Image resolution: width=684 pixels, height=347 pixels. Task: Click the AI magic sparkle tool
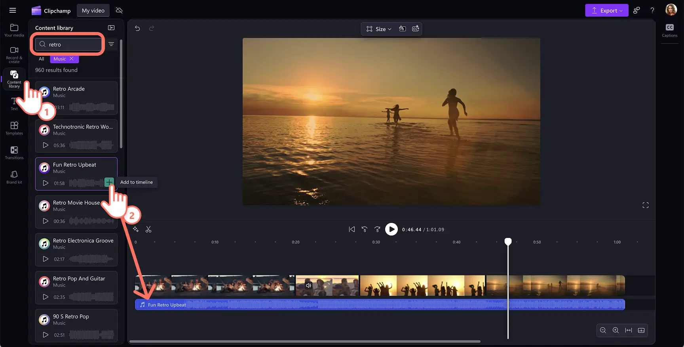(136, 229)
